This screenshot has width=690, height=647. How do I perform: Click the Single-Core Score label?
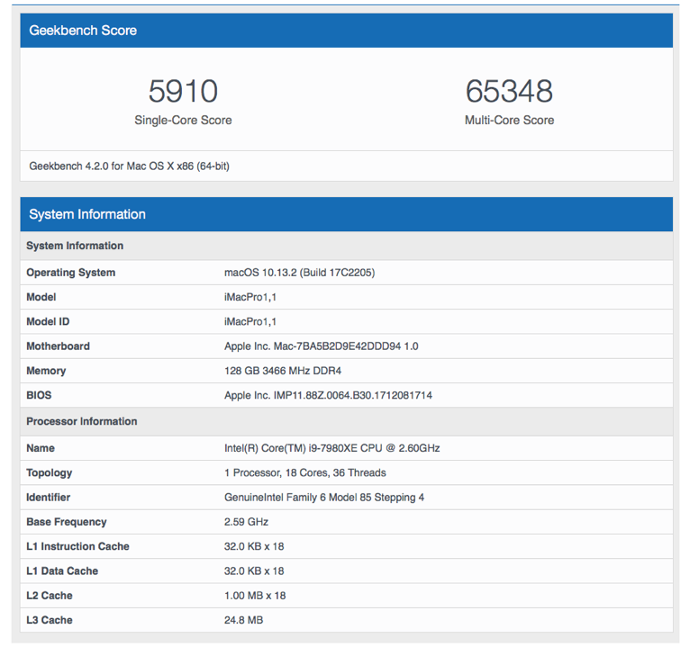[183, 120]
